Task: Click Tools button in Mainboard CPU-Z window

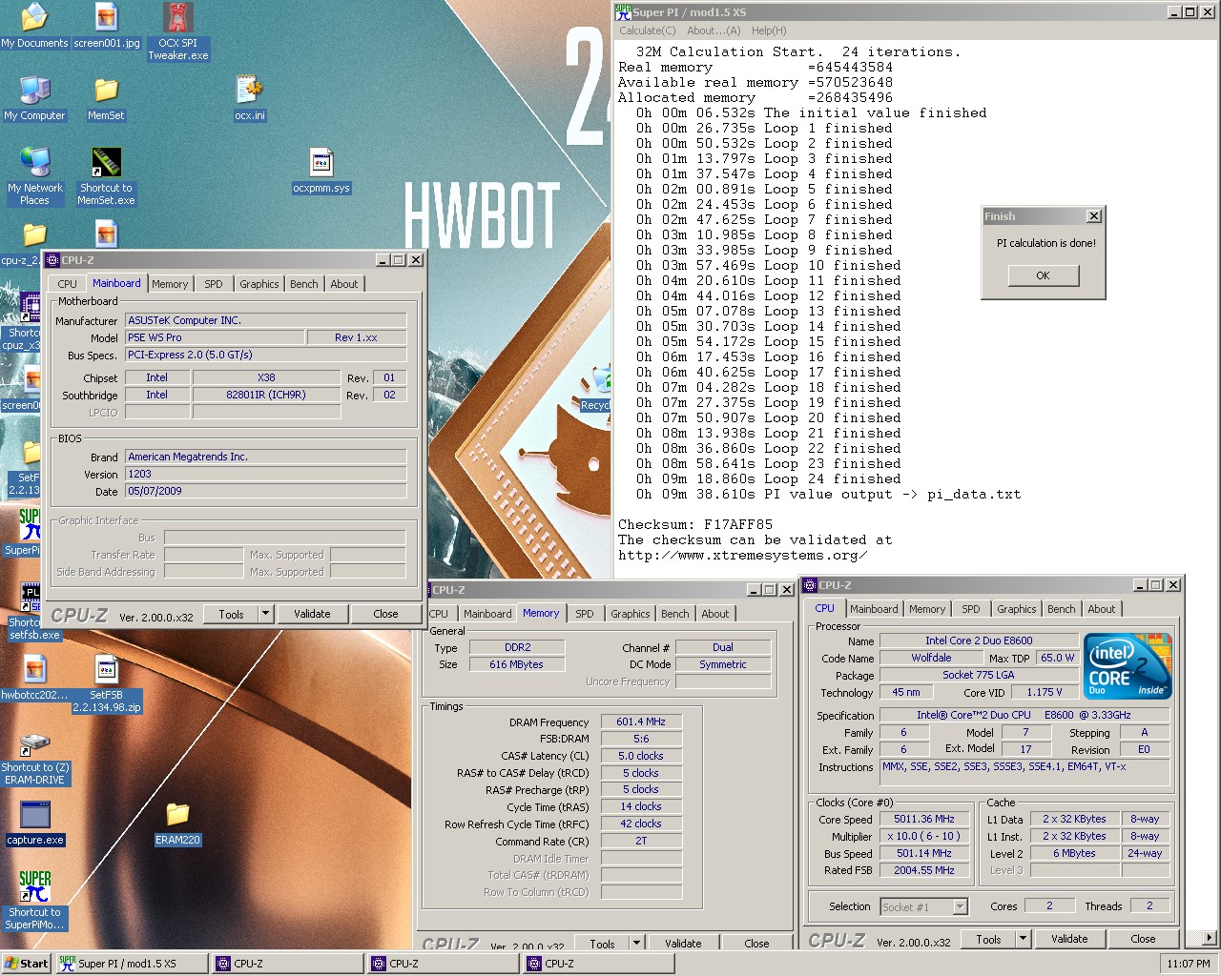Action: 231,614
